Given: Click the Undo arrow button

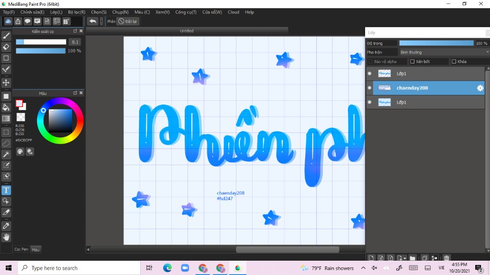Looking at the screenshot, I should click(x=92, y=21).
